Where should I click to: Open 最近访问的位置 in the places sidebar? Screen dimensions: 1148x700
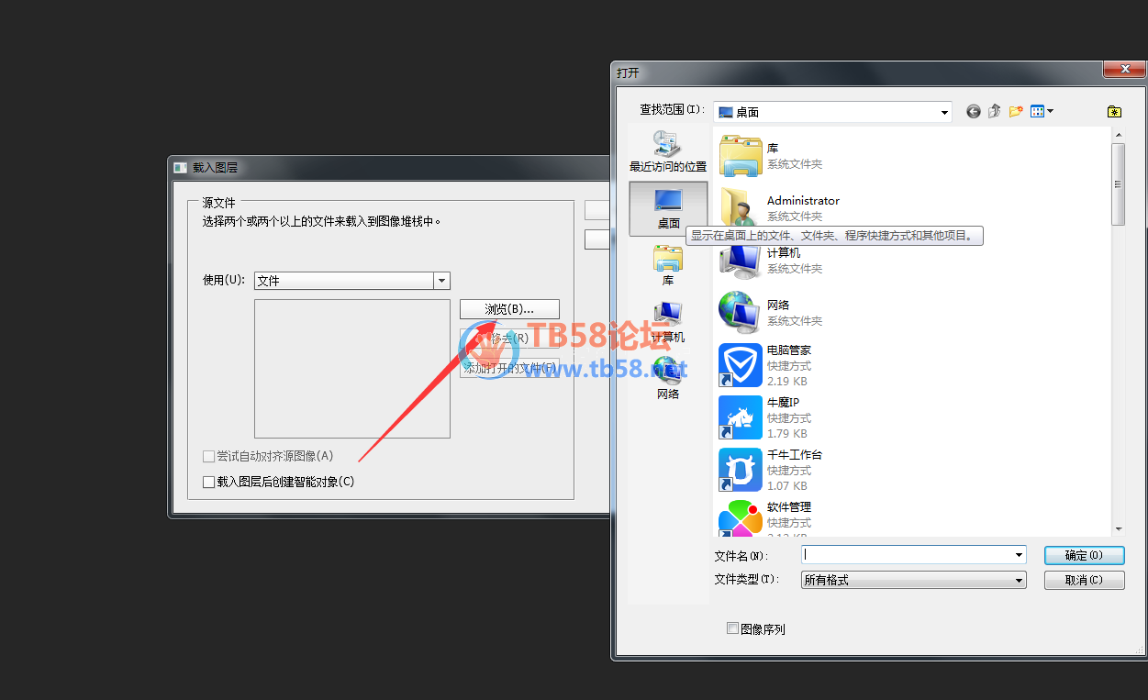667,151
